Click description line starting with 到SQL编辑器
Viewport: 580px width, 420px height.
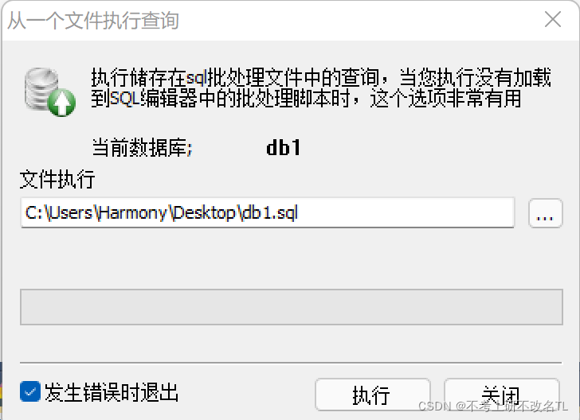(x=306, y=99)
